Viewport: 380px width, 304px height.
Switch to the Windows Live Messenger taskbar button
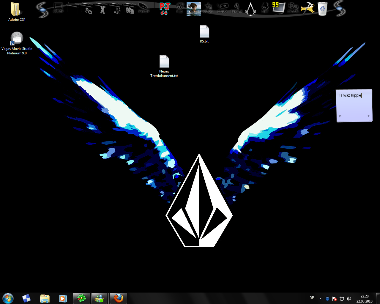[100, 298]
